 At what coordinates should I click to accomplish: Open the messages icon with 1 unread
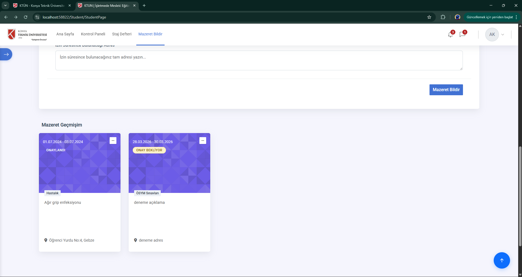(x=462, y=34)
